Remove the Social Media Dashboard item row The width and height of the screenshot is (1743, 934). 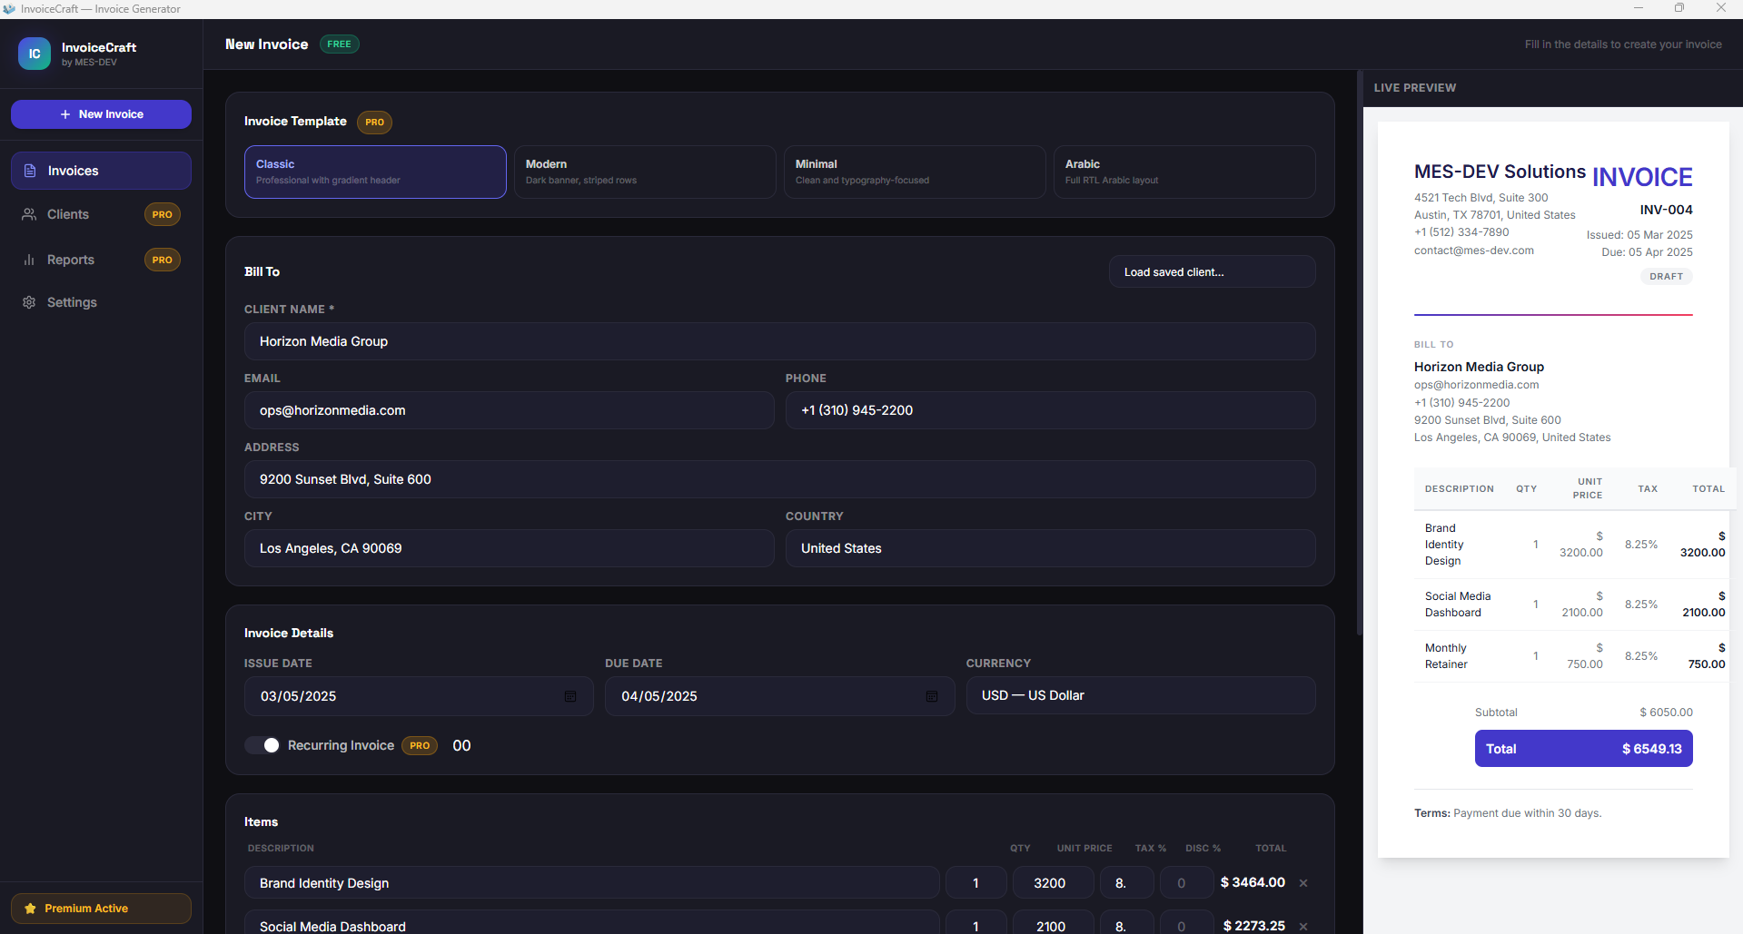[1303, 927]
